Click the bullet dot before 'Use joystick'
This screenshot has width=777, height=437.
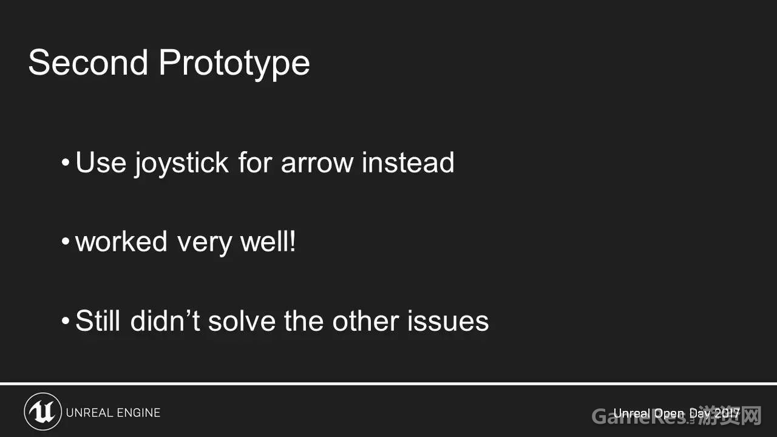[66, 164]
